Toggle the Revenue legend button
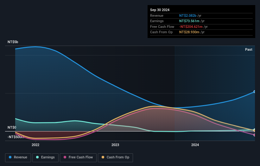Viewport: 260px width, 166px height. point(18,157)
